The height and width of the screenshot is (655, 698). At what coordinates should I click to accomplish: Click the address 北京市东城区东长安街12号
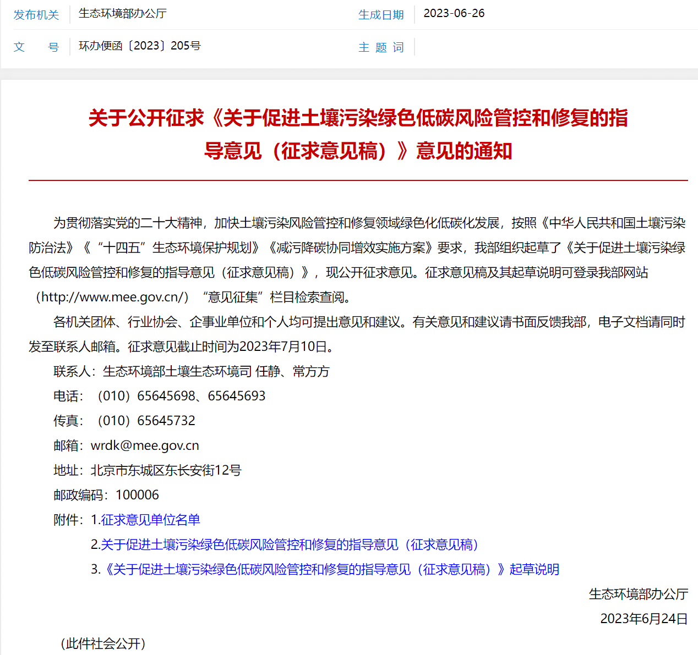click(166, 470)
